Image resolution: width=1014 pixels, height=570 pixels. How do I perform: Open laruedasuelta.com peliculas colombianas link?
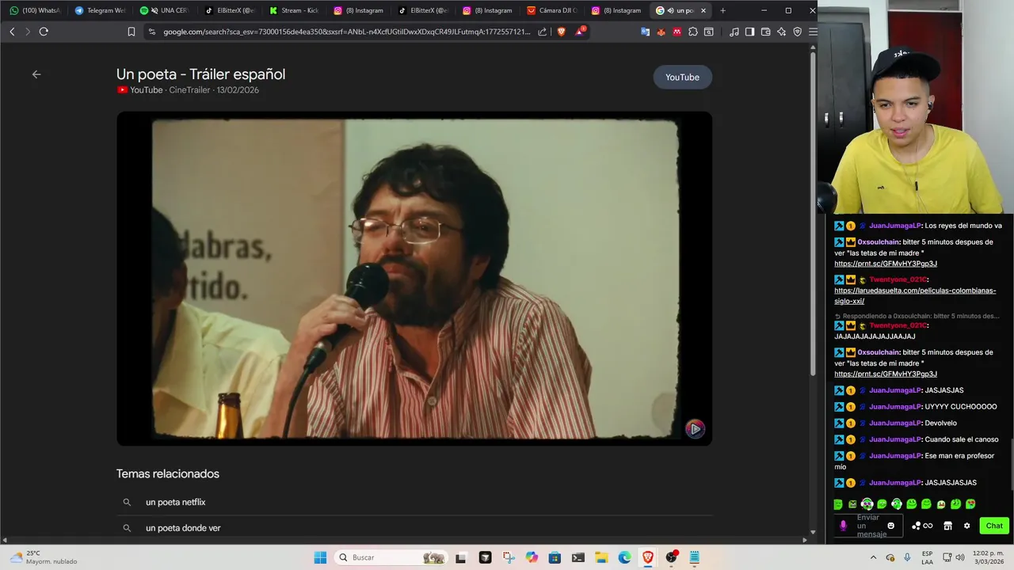(915, 296)
